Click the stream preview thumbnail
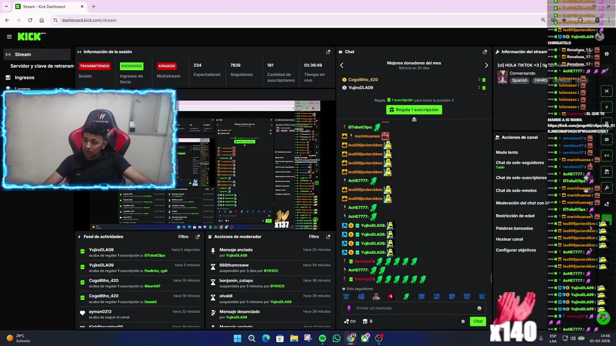616x346 pixels. tap(206, 166)
